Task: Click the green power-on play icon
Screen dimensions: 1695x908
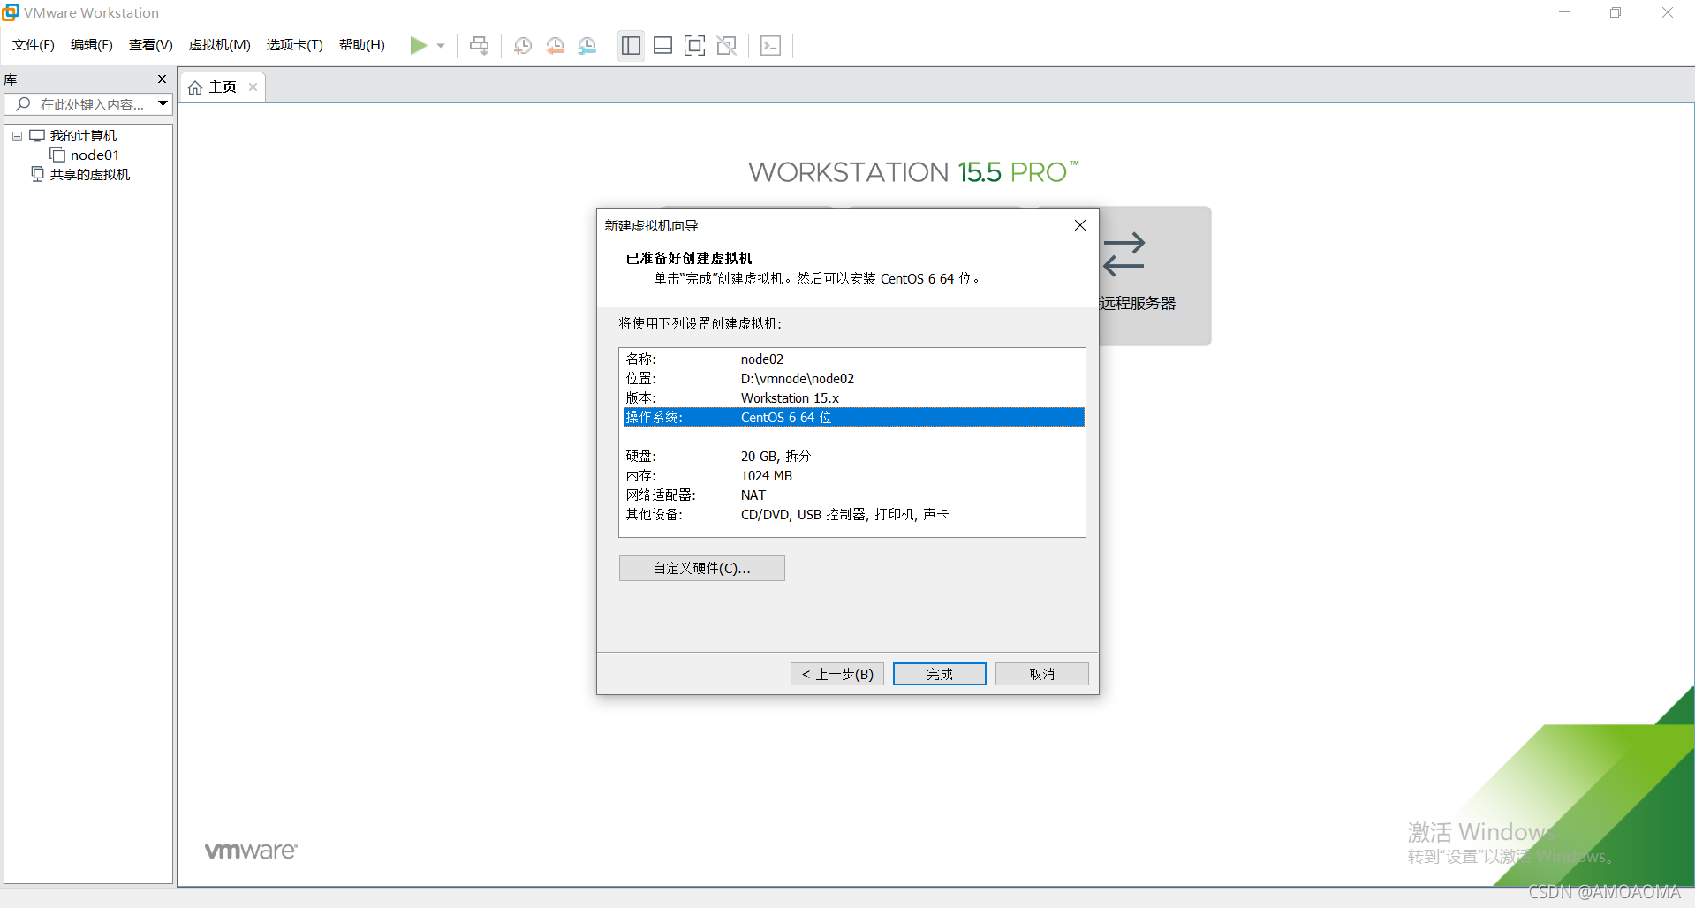Action: (x=419, y=45)
